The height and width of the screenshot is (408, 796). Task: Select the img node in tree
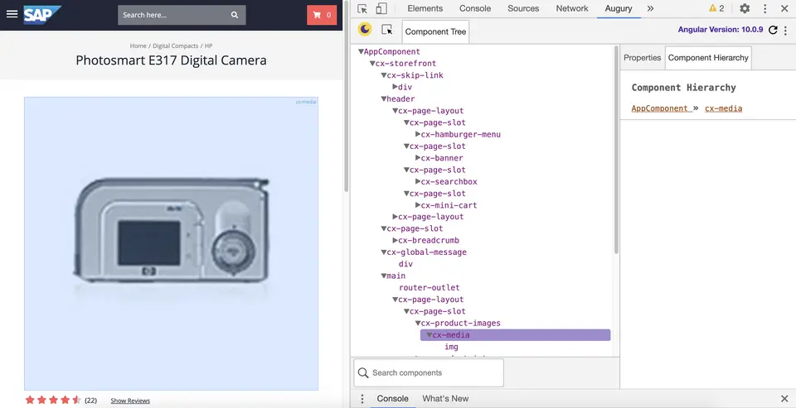451,347
